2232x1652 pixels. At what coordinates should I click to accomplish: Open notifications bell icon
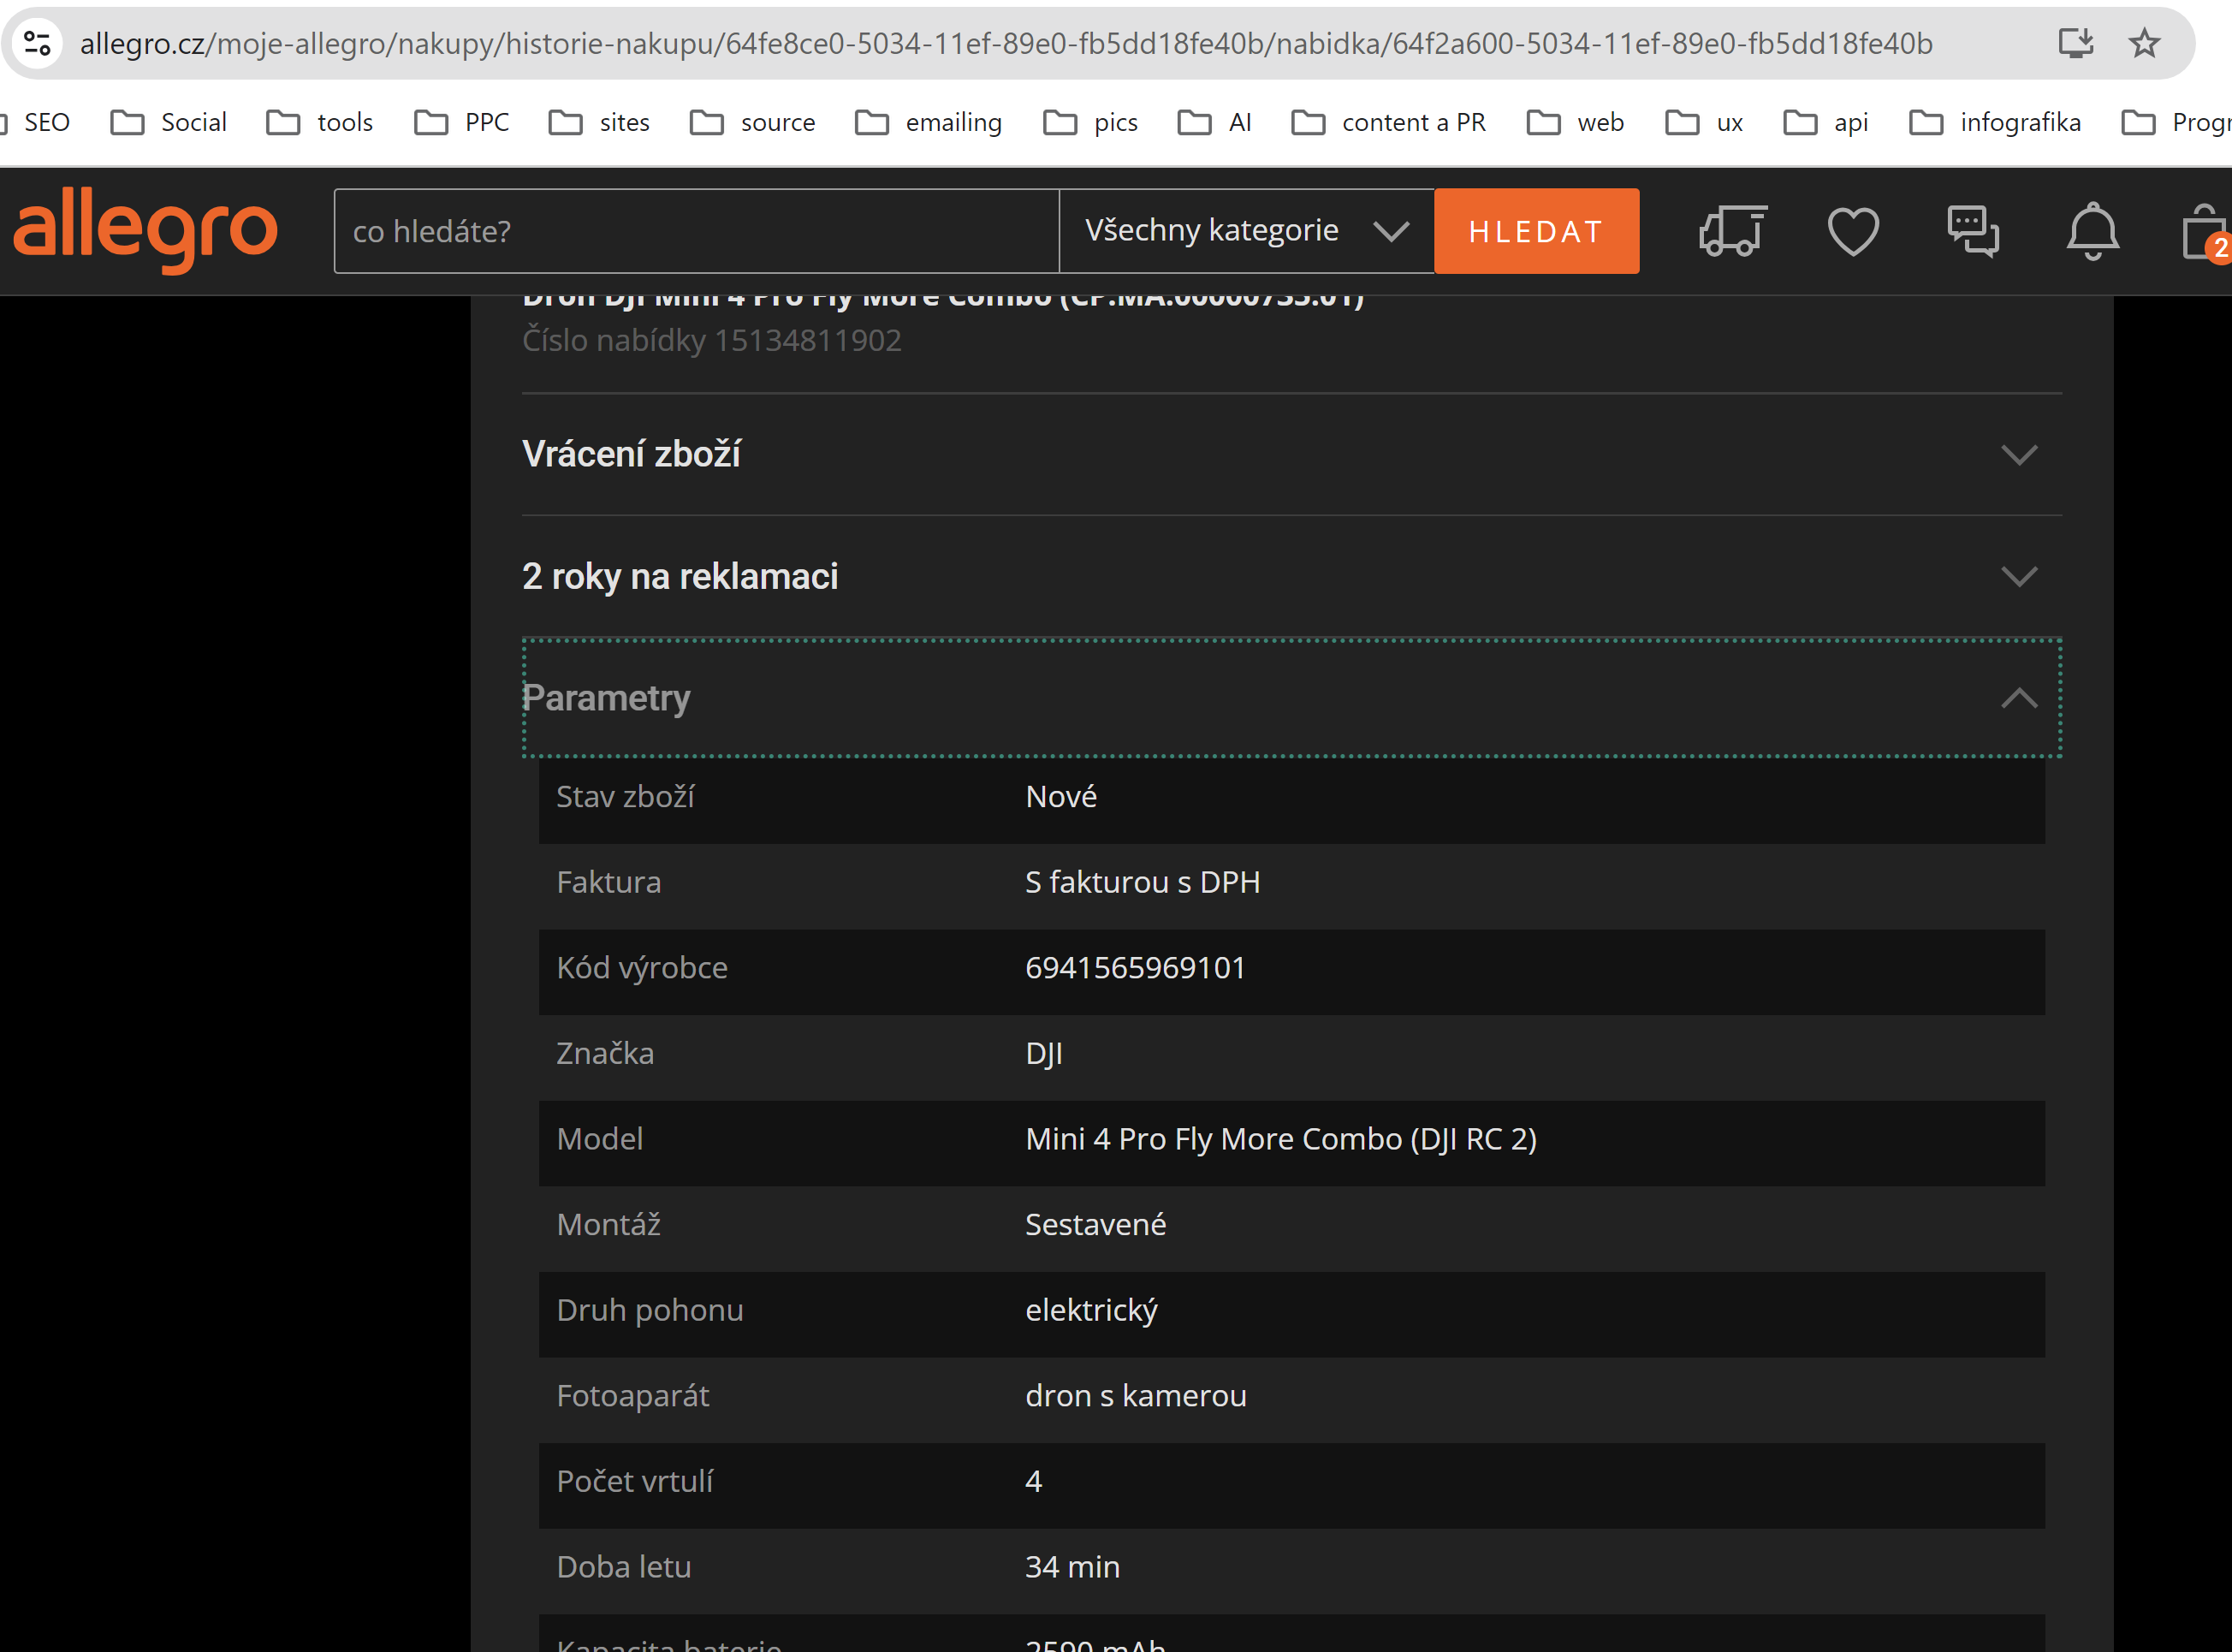(2092, 231)
